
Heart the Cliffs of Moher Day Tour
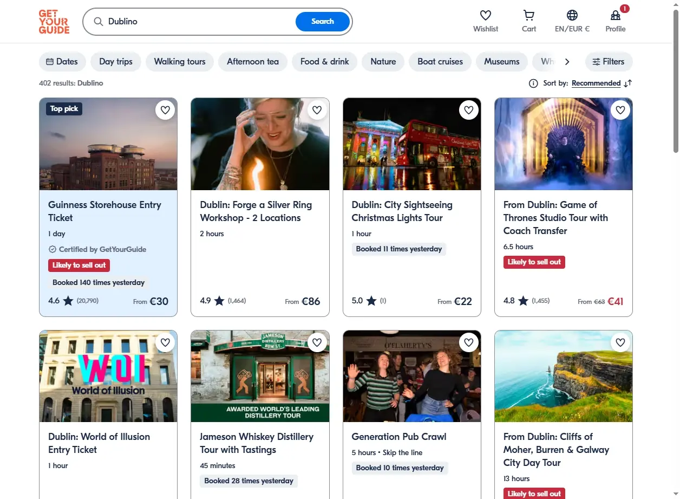pos(620,342)
